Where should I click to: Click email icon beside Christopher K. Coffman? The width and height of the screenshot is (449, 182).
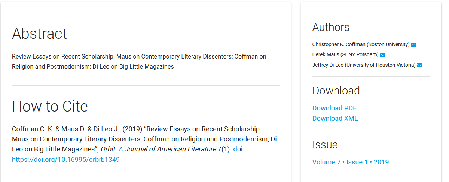pos(413,45)
